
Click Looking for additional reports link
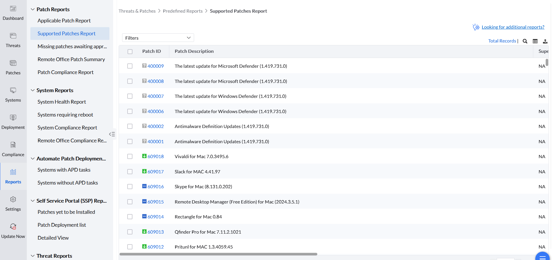point(513,27)
